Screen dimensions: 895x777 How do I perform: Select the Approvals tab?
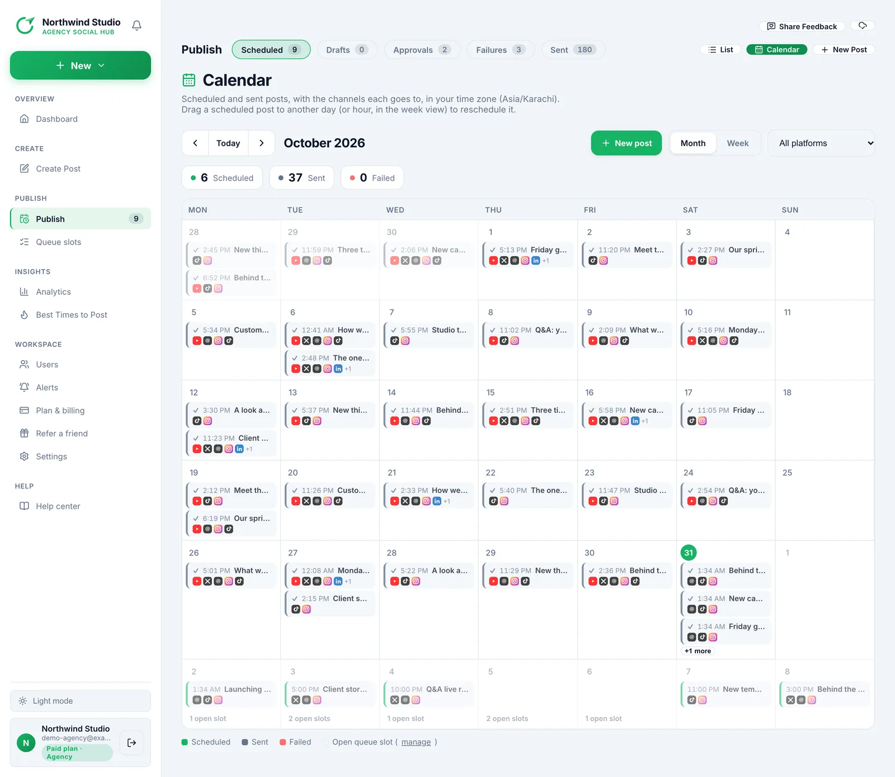click(x=422, y=50)
